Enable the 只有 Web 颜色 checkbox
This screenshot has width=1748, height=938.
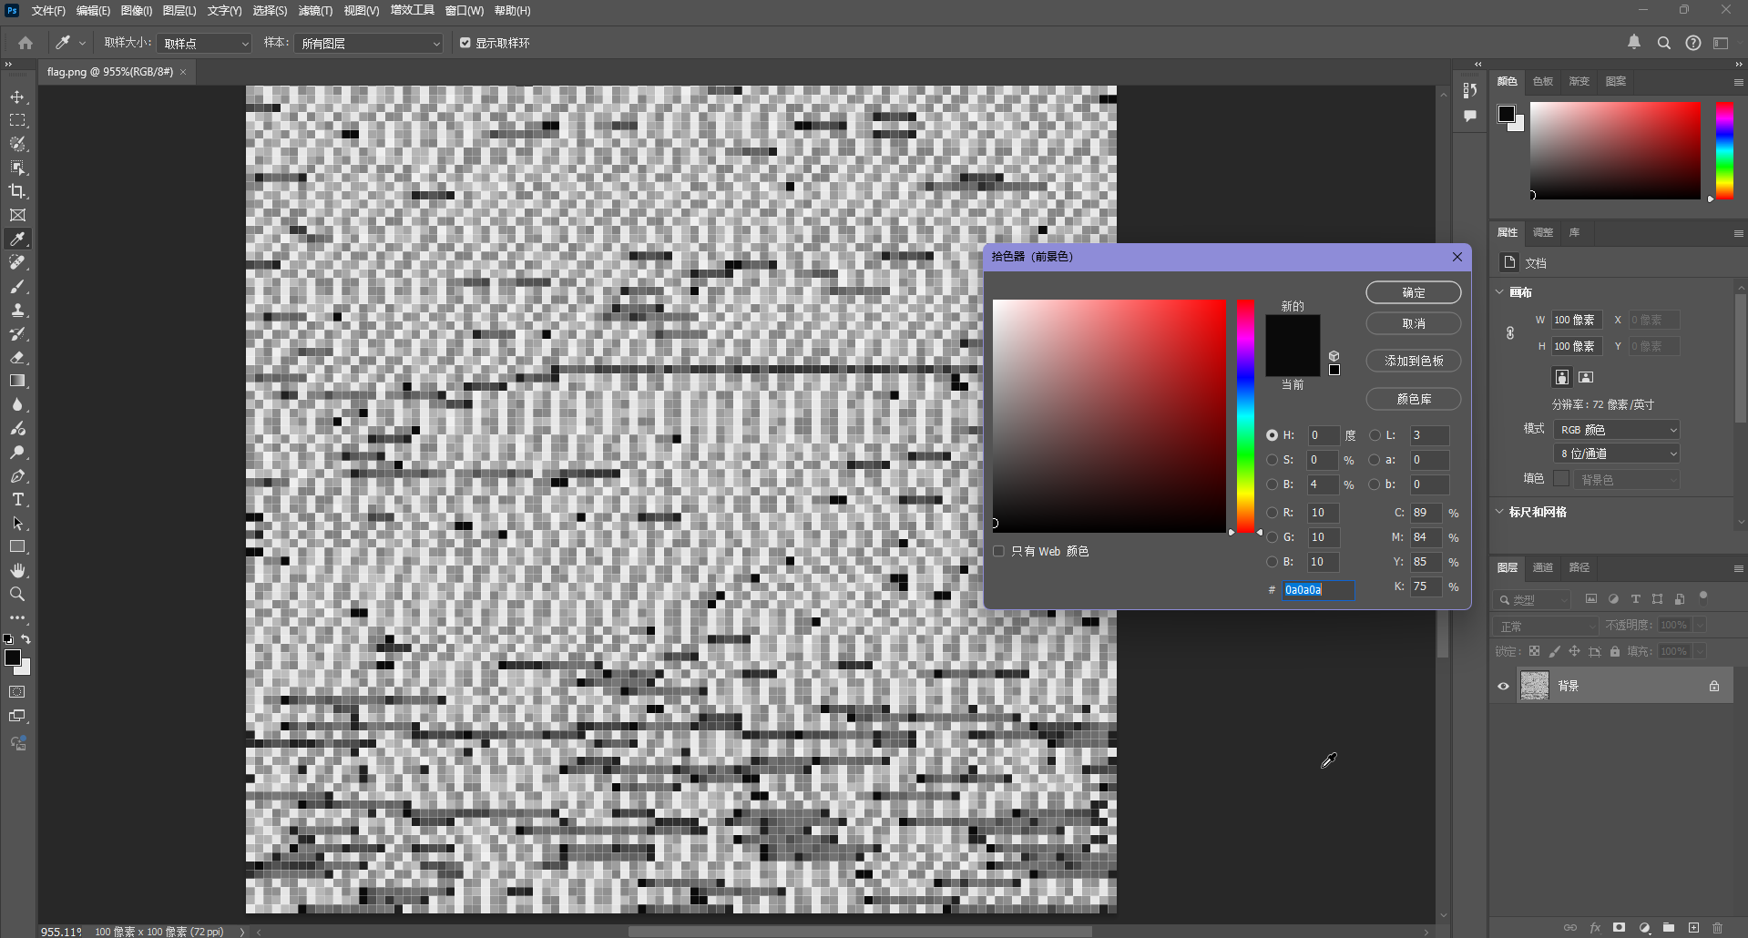click(999, 551)
